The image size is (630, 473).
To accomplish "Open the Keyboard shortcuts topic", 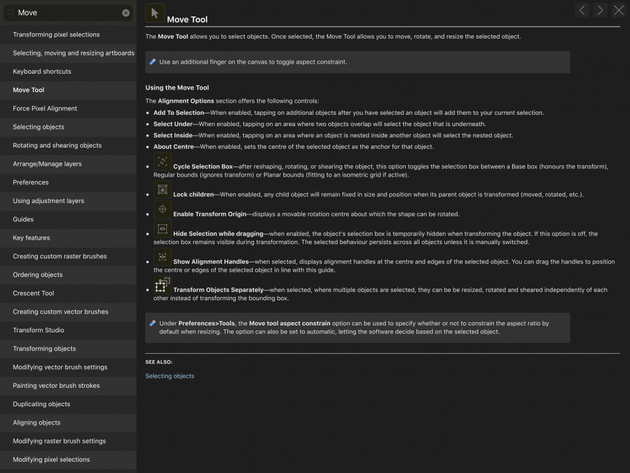I will 42,71.
